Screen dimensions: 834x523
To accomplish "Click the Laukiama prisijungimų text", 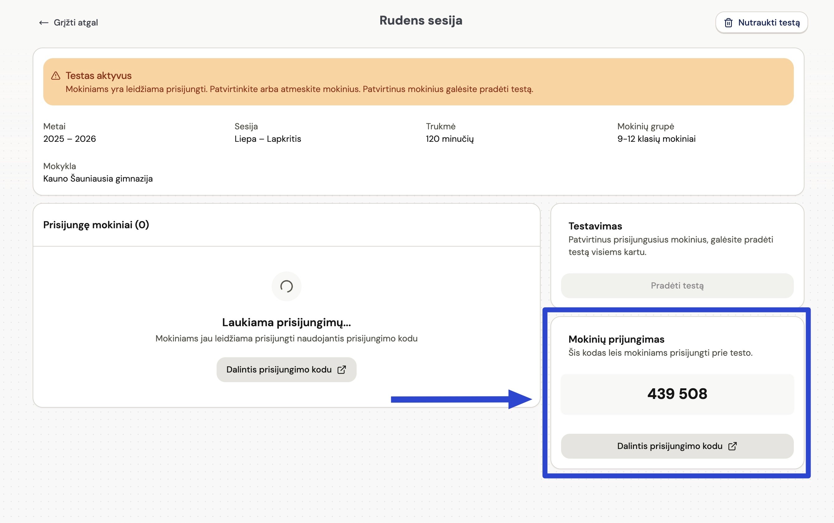I will [286, 322].
